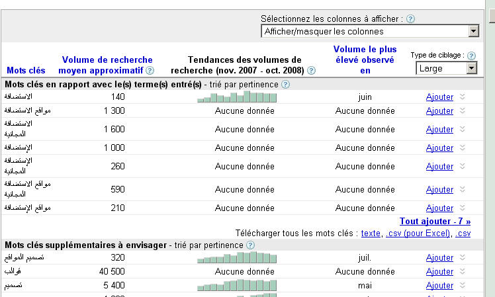Open help for approximate average search volume
This screenshot has width=495, height=297.
(150, 71)
